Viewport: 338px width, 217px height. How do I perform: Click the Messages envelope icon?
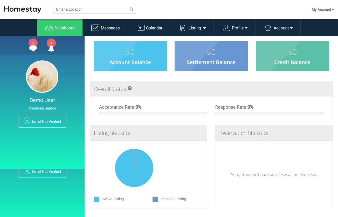(95, 28)
